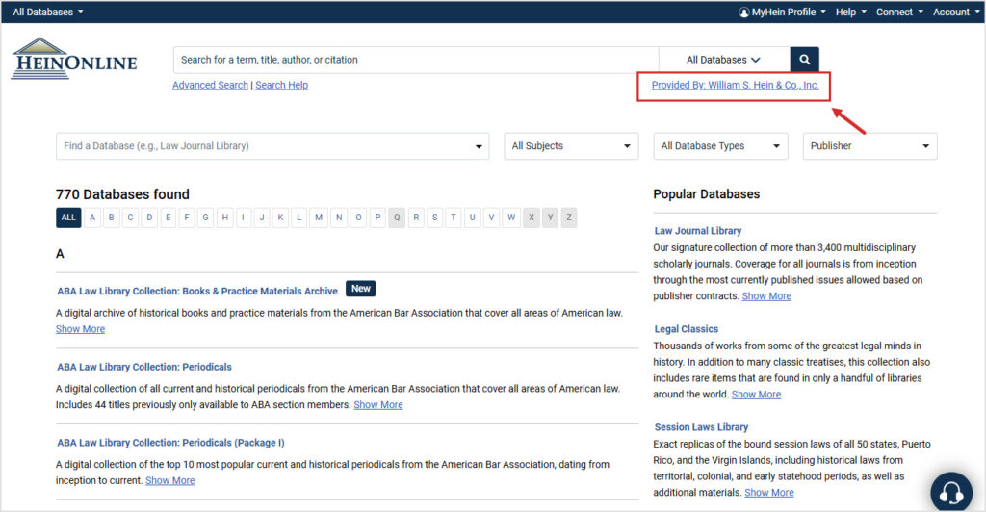Viewport: 986px width, 512px height.
Task: Select the ALL alphabet filter
Action: pyautogui.click(x=68, y=218)
